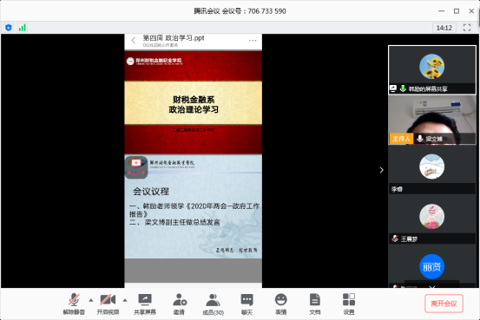Click the orange 主持人 host badge
The height and width of the screenshot is (320, 480).
pyautogui.click(x=401, y=139)
